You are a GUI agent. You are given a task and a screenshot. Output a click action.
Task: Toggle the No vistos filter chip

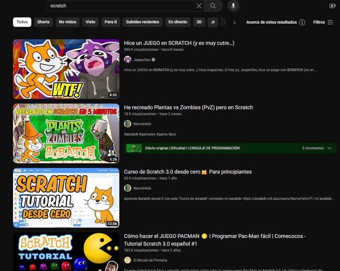pyautogui.click(x=67, y=22)
